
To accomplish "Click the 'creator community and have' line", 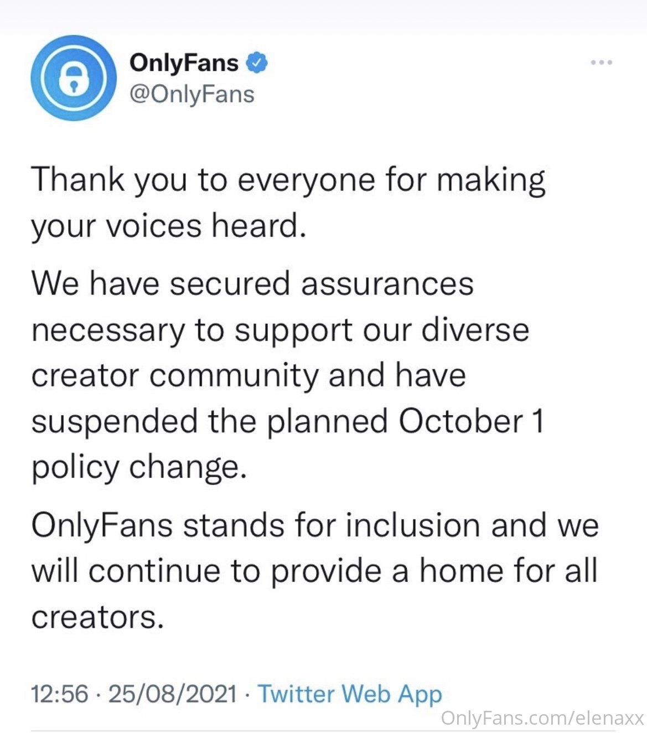I will click(x=249, y=376).
